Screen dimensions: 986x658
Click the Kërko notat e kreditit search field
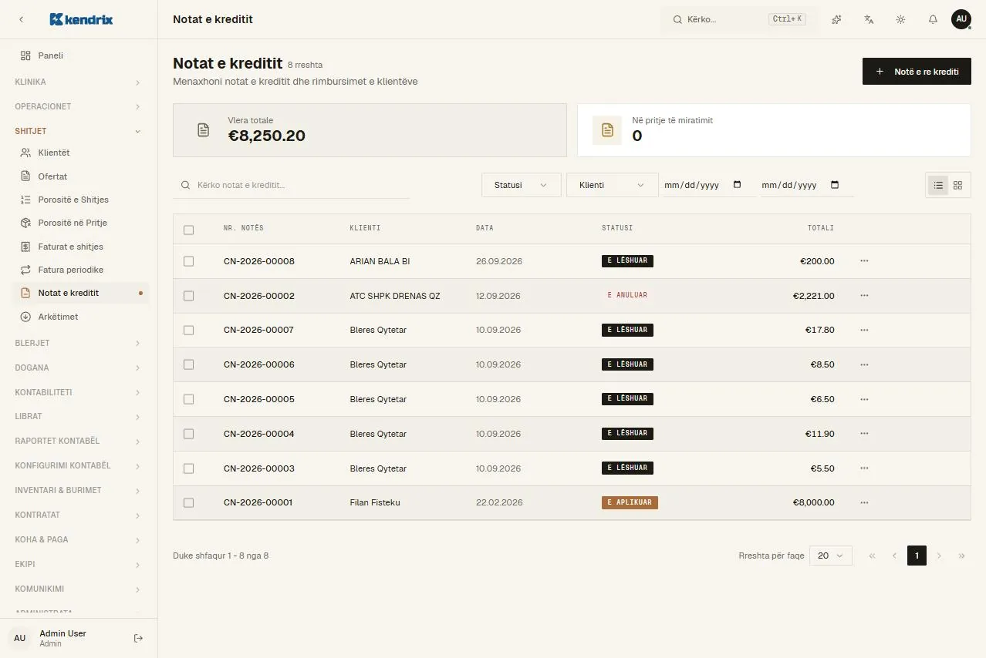click(x=292, y=185)
